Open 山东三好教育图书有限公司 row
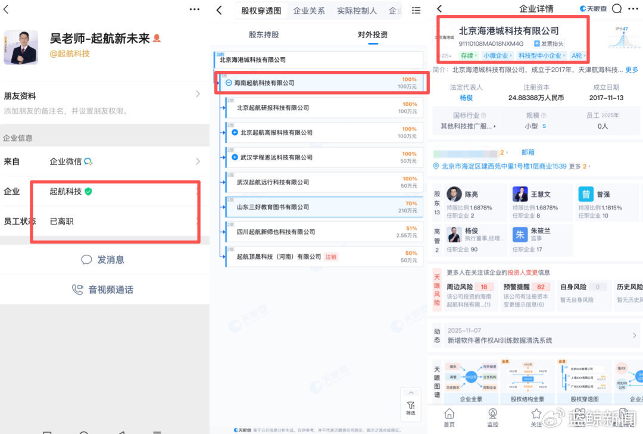The height and width of the screenshot is (434, 643). (x=324, y=207)
